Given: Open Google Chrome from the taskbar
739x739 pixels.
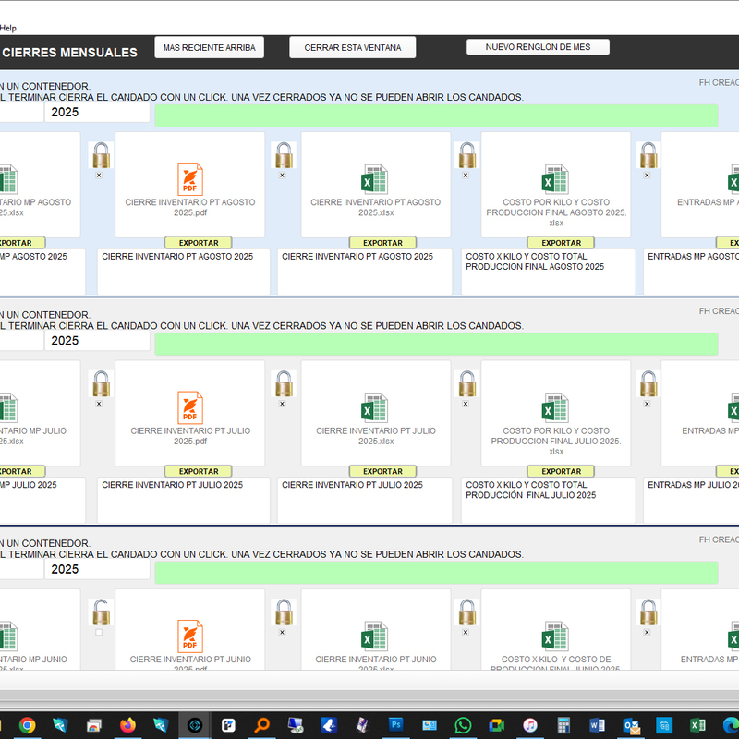Looking at the screenshot, I should pyautogui.click(x=27, y=725).
